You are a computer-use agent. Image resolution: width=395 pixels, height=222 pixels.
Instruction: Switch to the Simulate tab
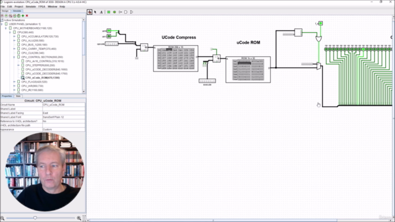[x=17, y=11]
